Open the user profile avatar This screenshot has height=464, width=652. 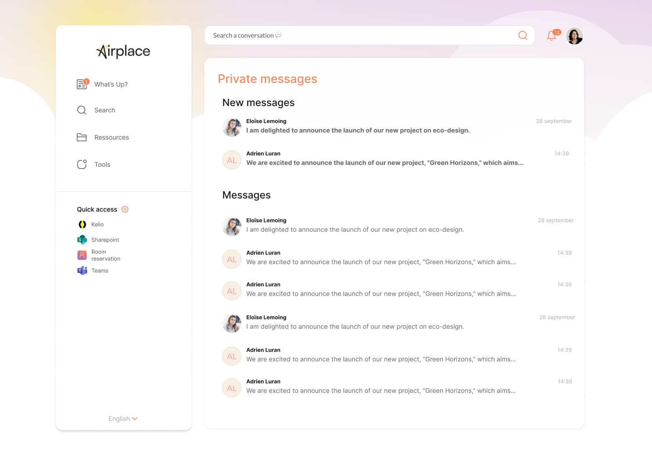574,36
